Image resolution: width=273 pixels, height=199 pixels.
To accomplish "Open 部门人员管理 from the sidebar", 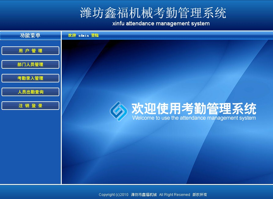I will click(30, 64).
